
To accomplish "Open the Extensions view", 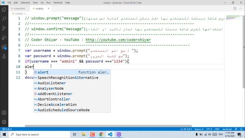I will (4, 47).
